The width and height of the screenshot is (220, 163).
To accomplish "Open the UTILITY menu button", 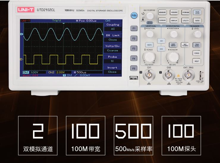I will (186, 21).
